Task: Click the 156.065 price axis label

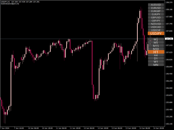Action: click(169, 88)
